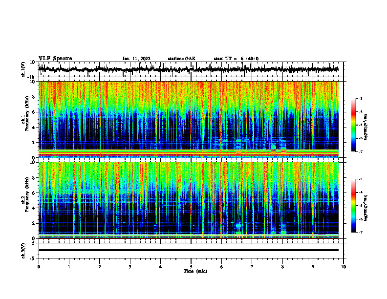Image resolution: width=387 pixels, height=299 pixels.
Task: Click the ch.2 colorbar log(PSD) label
Action: point(366,208)
